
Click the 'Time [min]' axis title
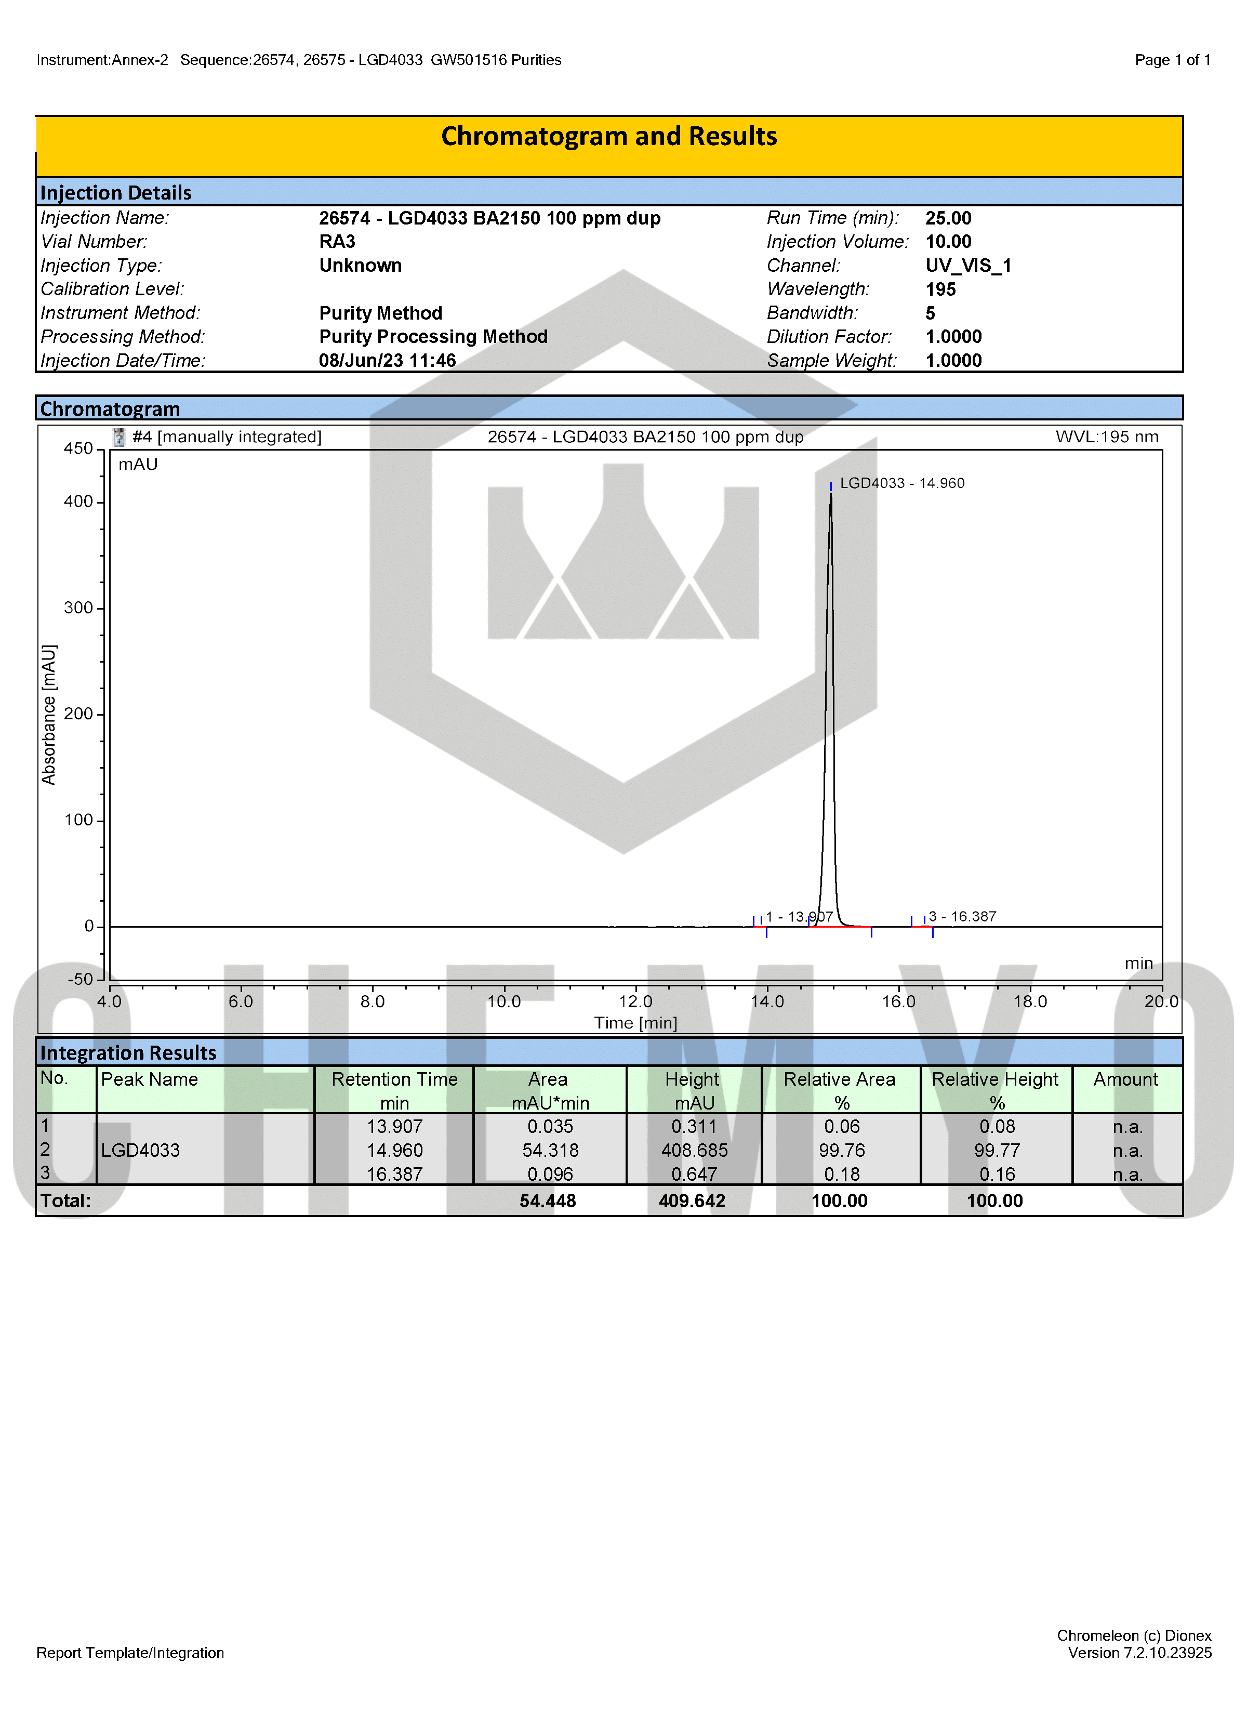635,1023
